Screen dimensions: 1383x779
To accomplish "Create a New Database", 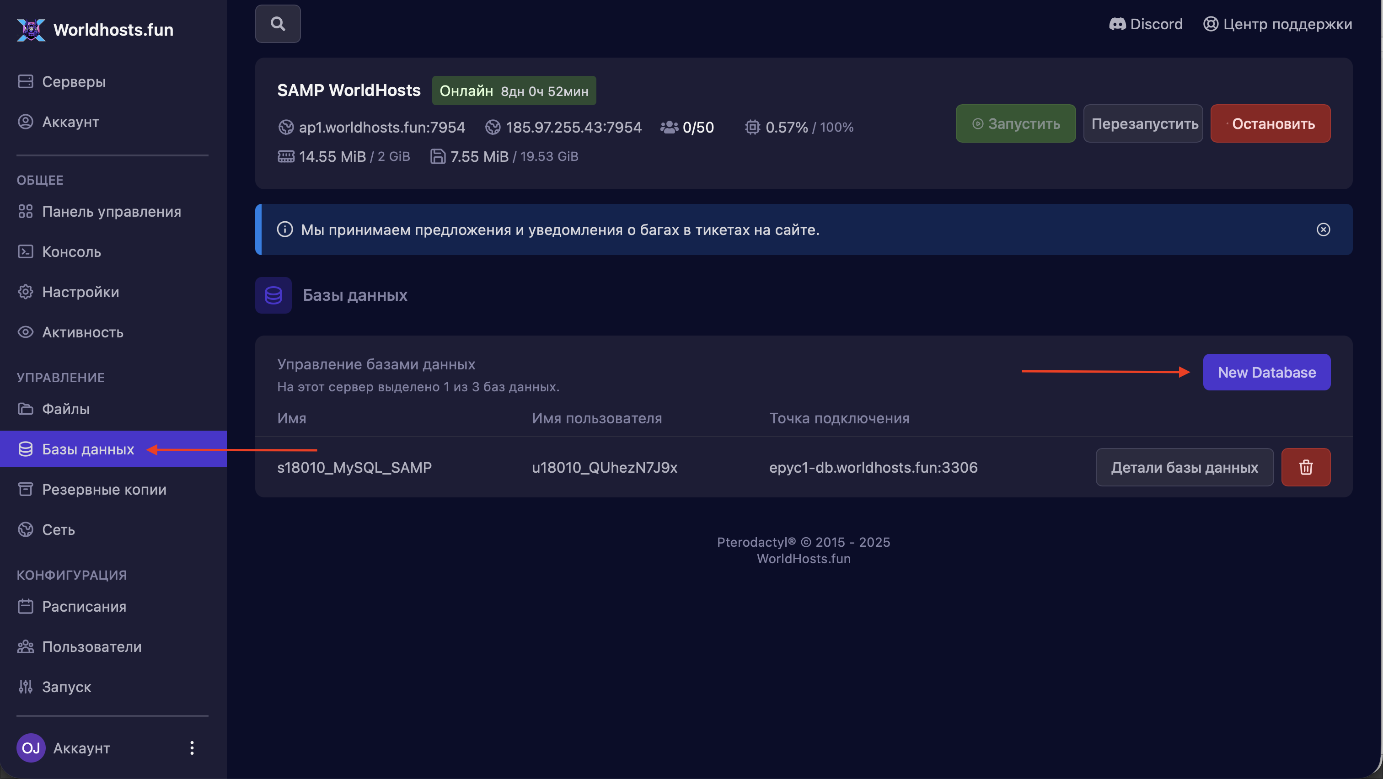I will [x=1266, y=372].
